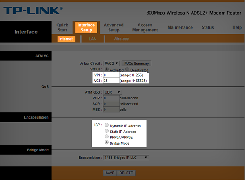Click the VCI input field
This screenshot has height=180, width=245.
click(x=111, y=81)
